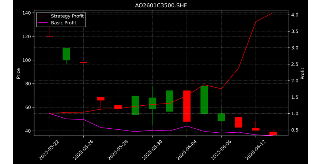Click the 1.0 tick on the Profit axis
This screenshot has height=164, width=321.
(x=294, y=113)
